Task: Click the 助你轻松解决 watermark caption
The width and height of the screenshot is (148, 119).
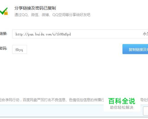Action: point(122,107)
